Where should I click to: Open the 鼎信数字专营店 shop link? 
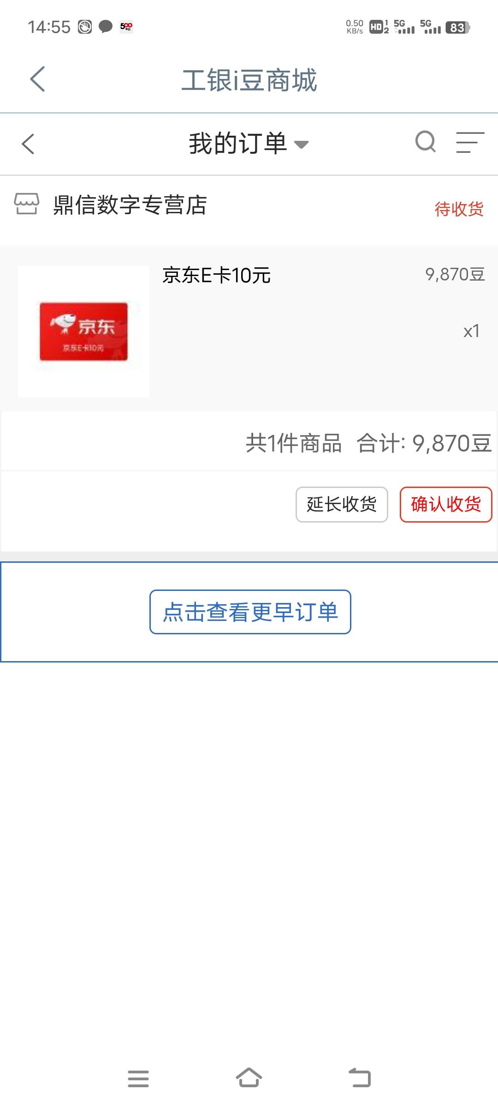click(x=130, y=205)
